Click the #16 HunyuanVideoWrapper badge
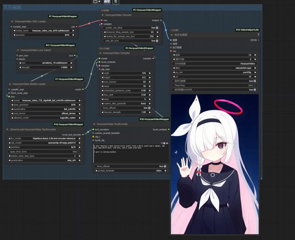Viewport: 295px width, 240px height. [69, 125]
